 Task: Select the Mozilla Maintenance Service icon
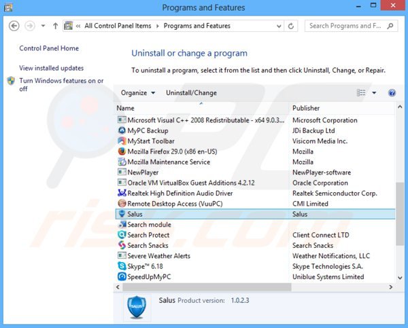(x=122, y=162)
